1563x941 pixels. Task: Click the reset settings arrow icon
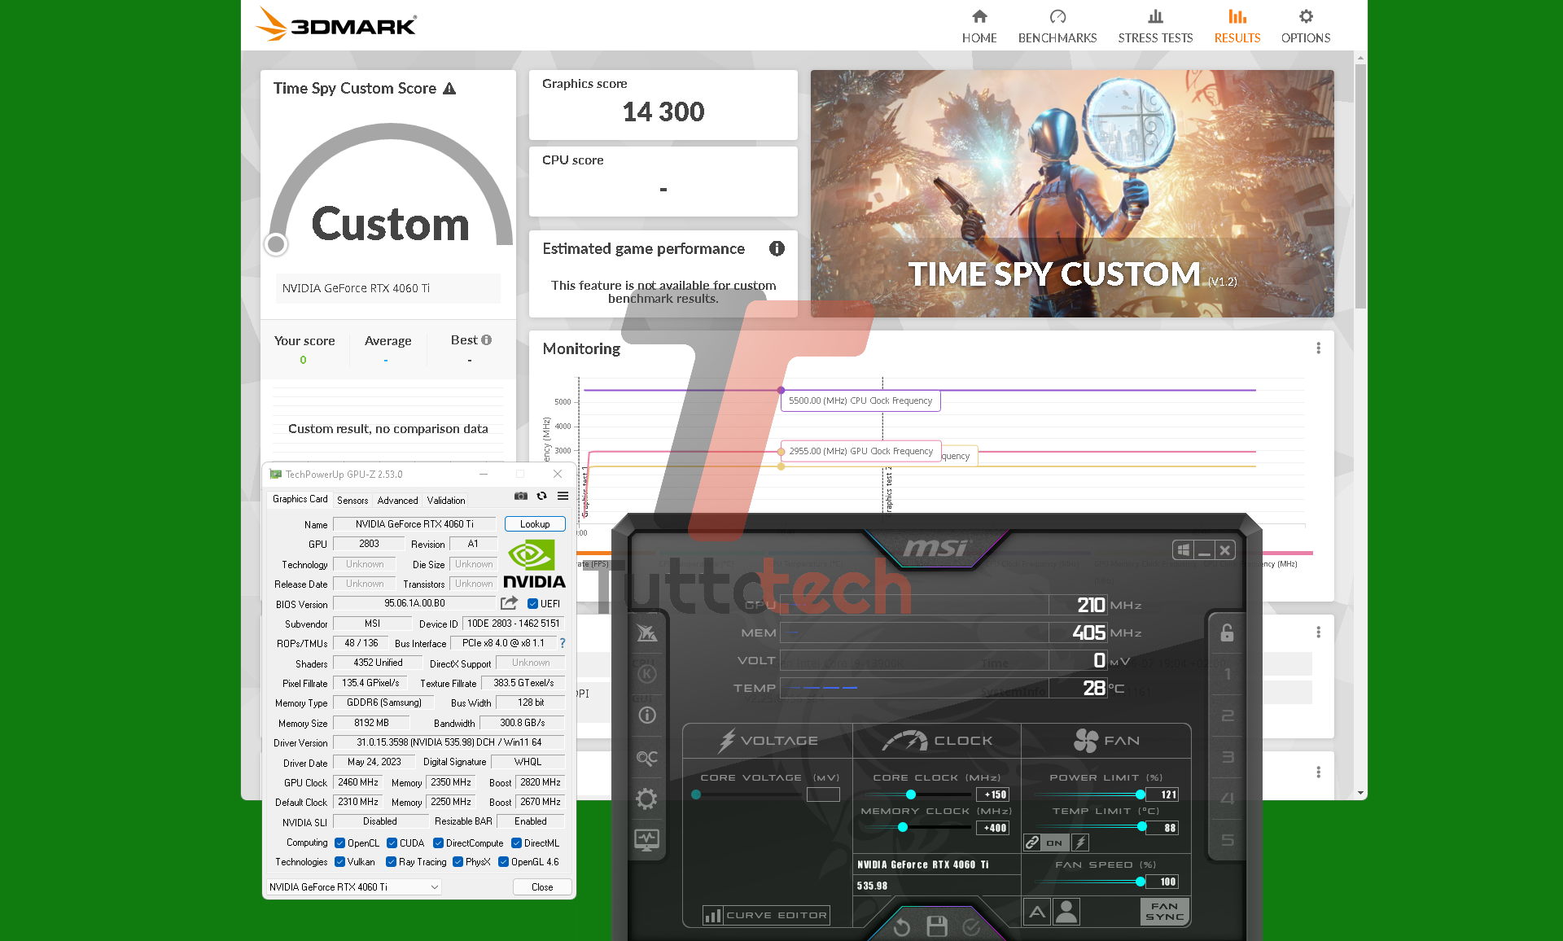(902, 926)
